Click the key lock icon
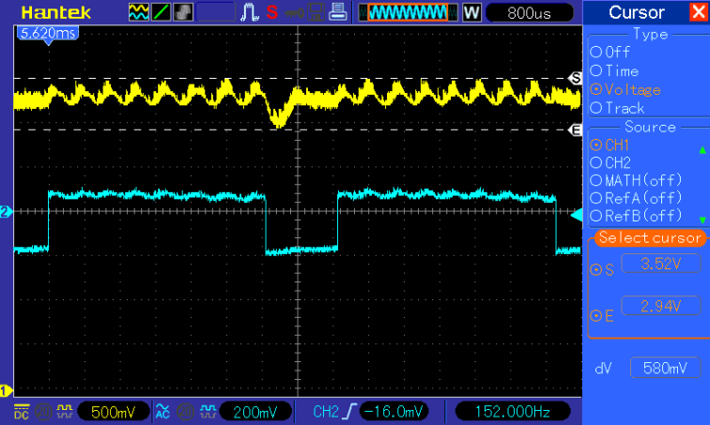710x425 pixels. point(294,12)
